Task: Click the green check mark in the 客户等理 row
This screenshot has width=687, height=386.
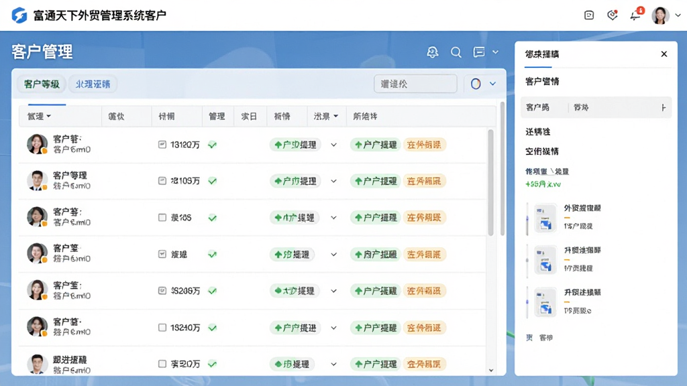Action: tap(213, 181)
